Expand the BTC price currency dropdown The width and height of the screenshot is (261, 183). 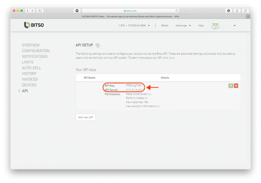coord(134,25)
